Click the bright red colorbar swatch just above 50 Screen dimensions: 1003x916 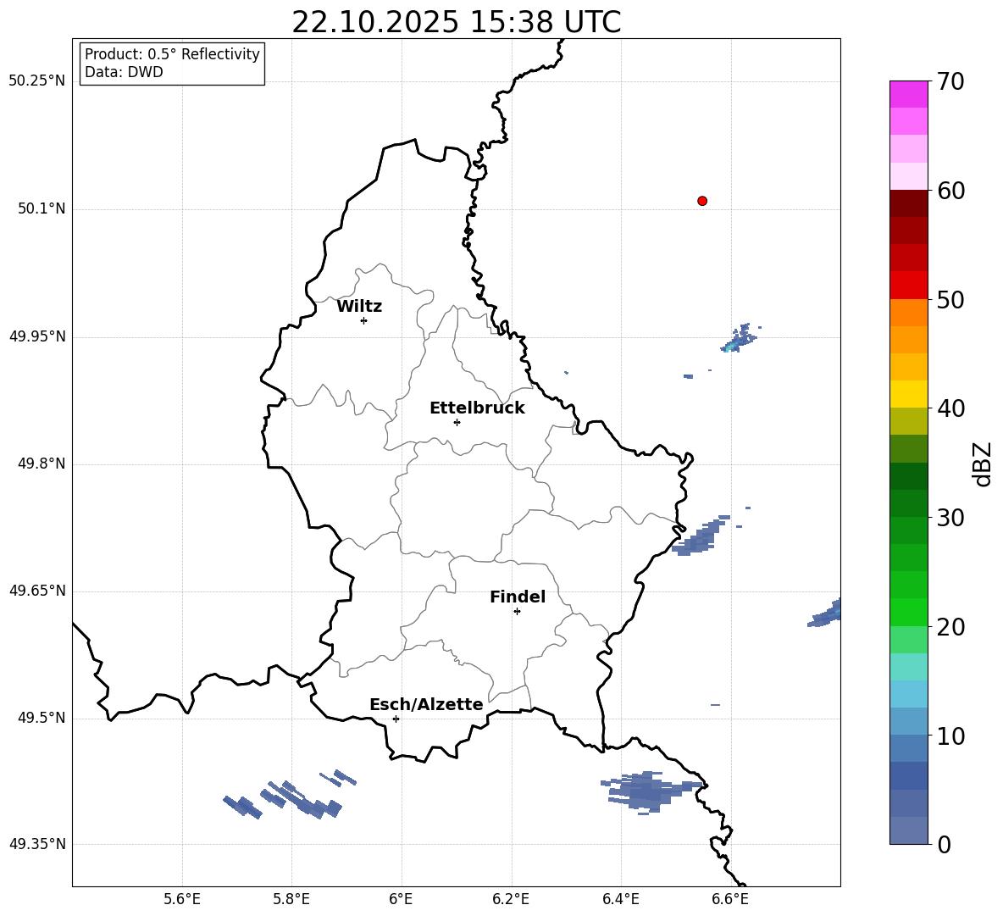(908, 286)
